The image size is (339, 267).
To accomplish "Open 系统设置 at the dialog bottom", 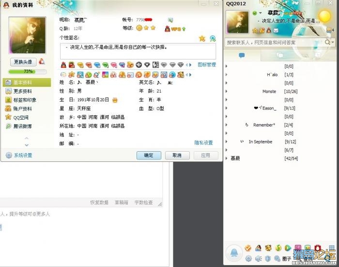I will (x=19, y=155).
